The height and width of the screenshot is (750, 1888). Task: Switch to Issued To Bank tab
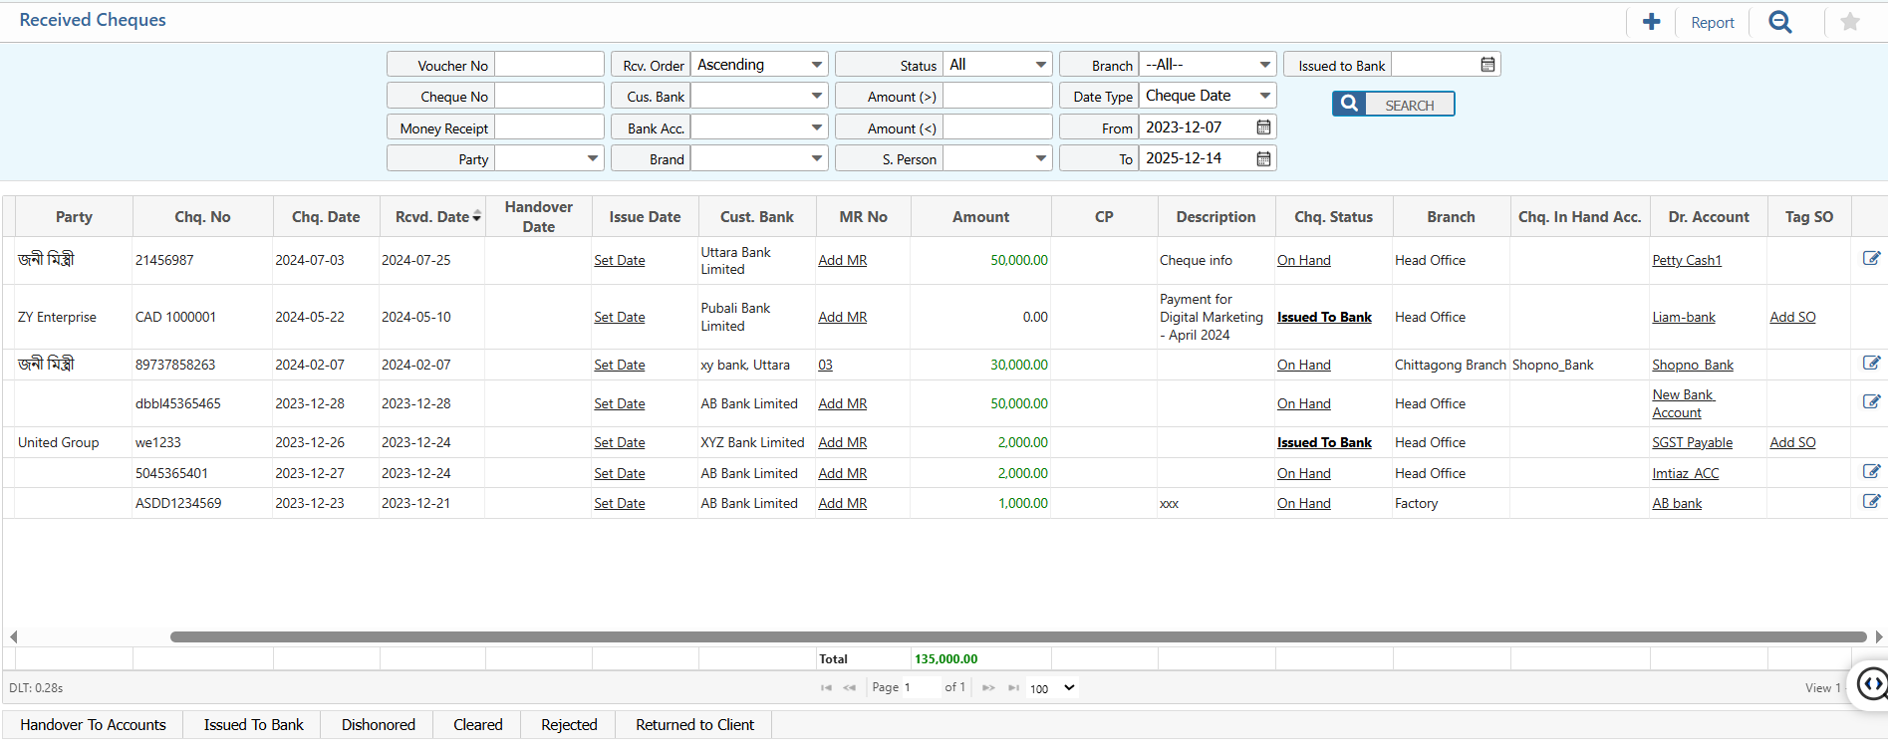tap(253, 725)
